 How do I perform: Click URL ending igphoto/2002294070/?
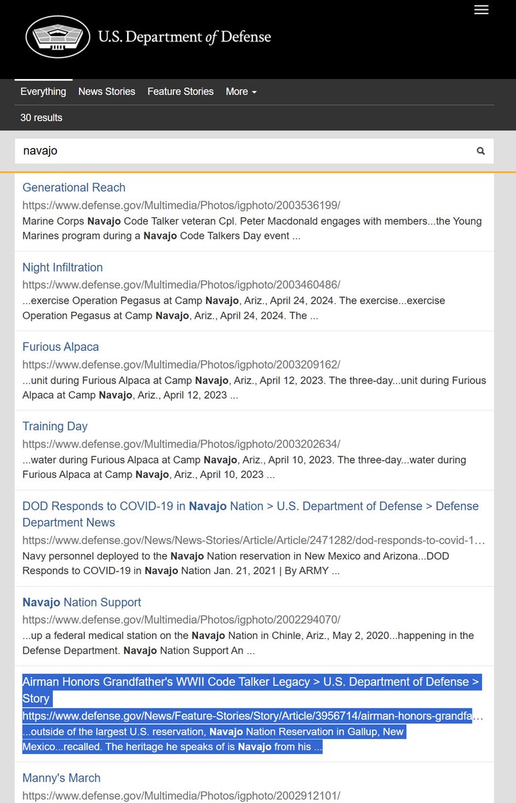point(181,620)
